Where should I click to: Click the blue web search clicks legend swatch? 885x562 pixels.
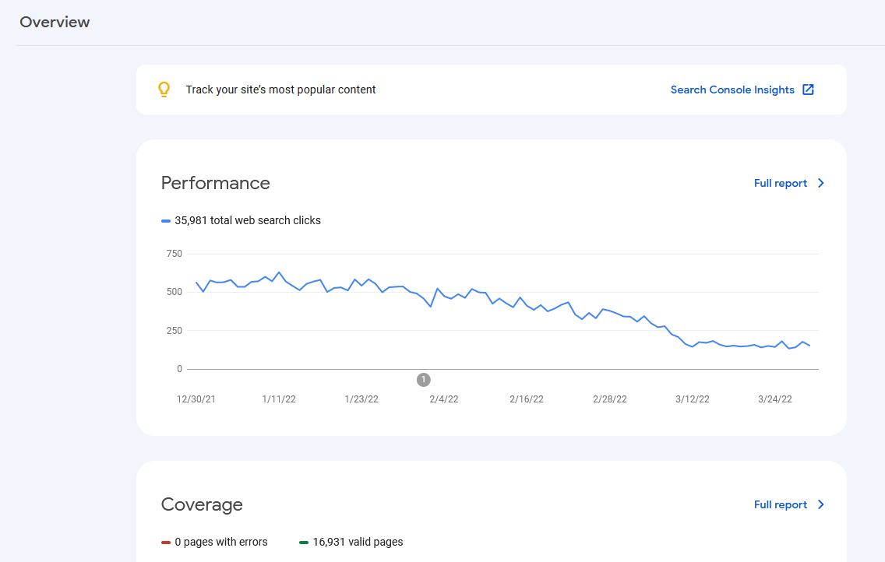pos(166,221)
